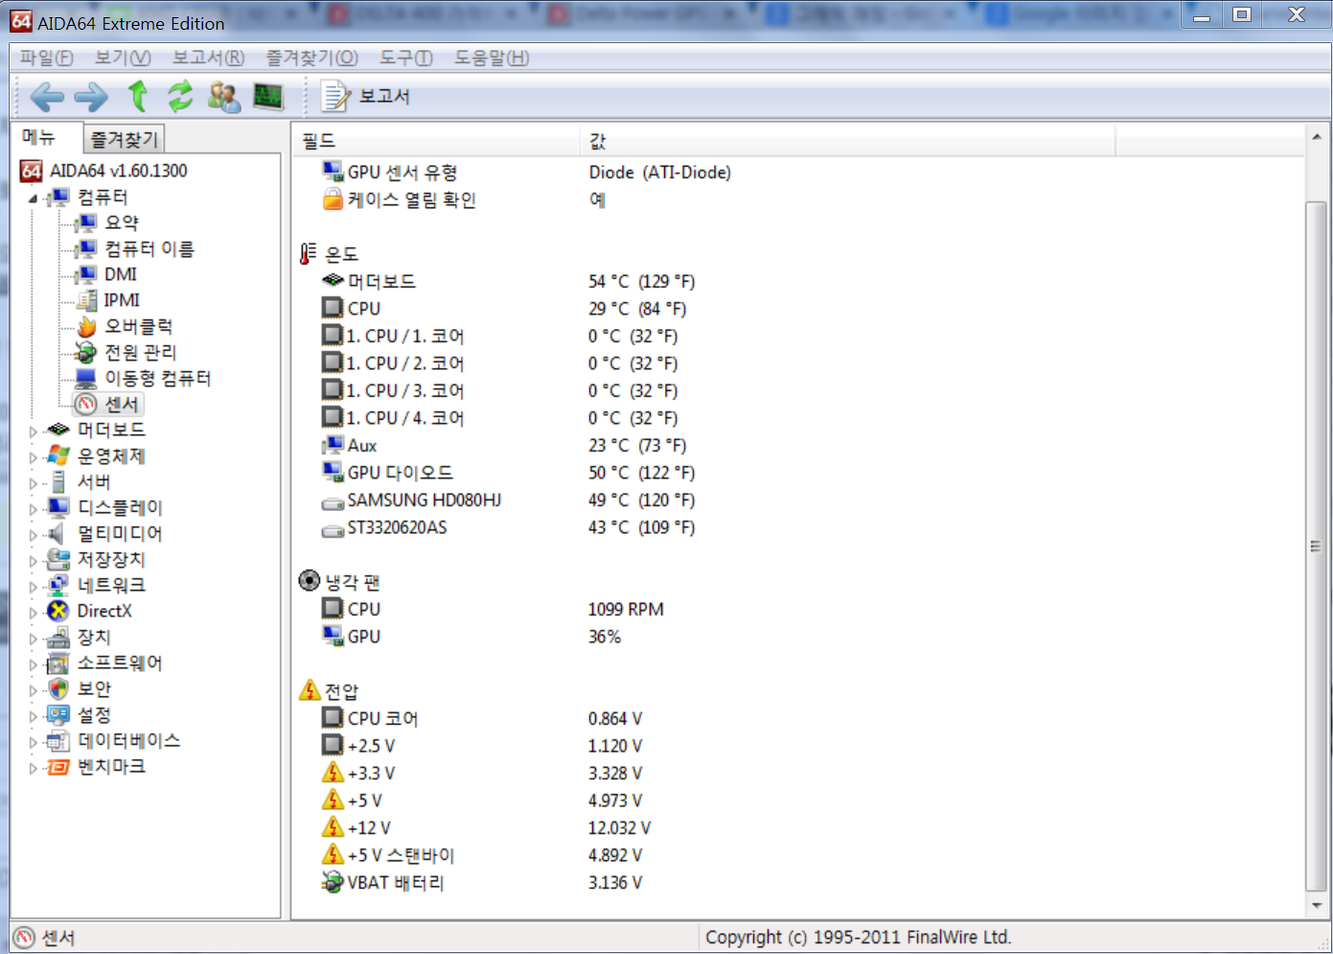Select the 마더보드 temperature row
The height and width of the screenshot is (954, 1333).
tap(797, 281)
